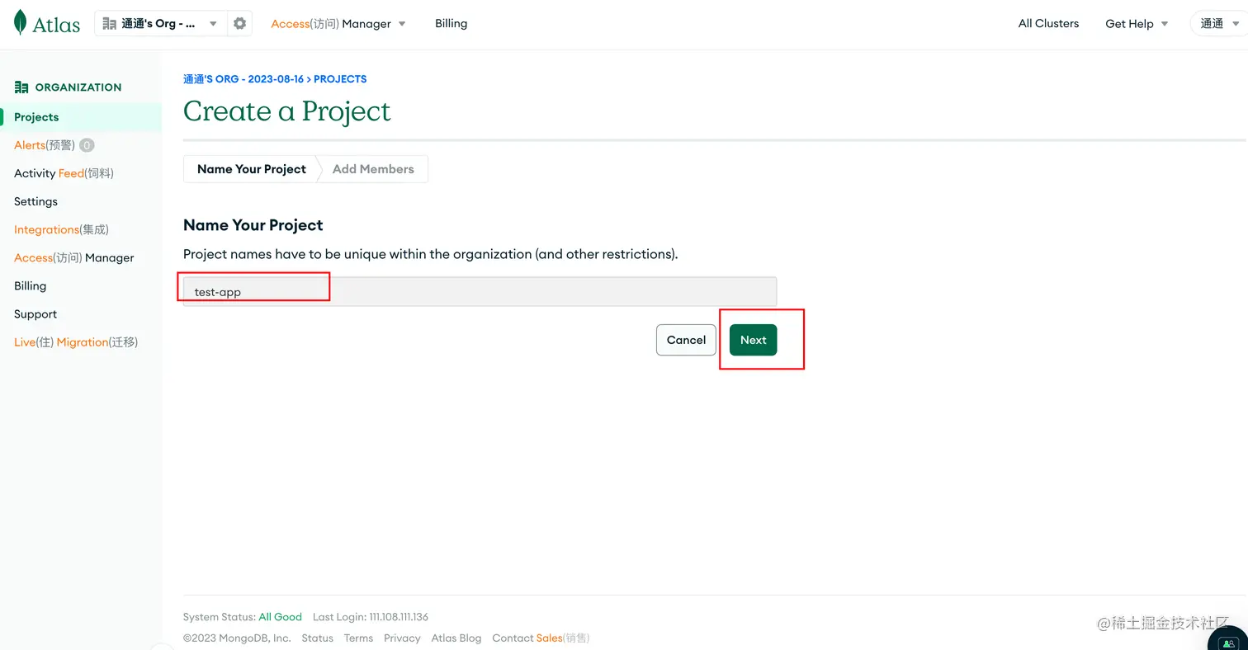
Task: Go to All Clusters
Action: 1048,24
